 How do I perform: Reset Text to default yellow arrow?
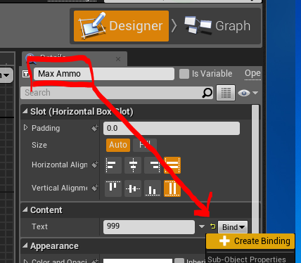click(x=212, y=226)
